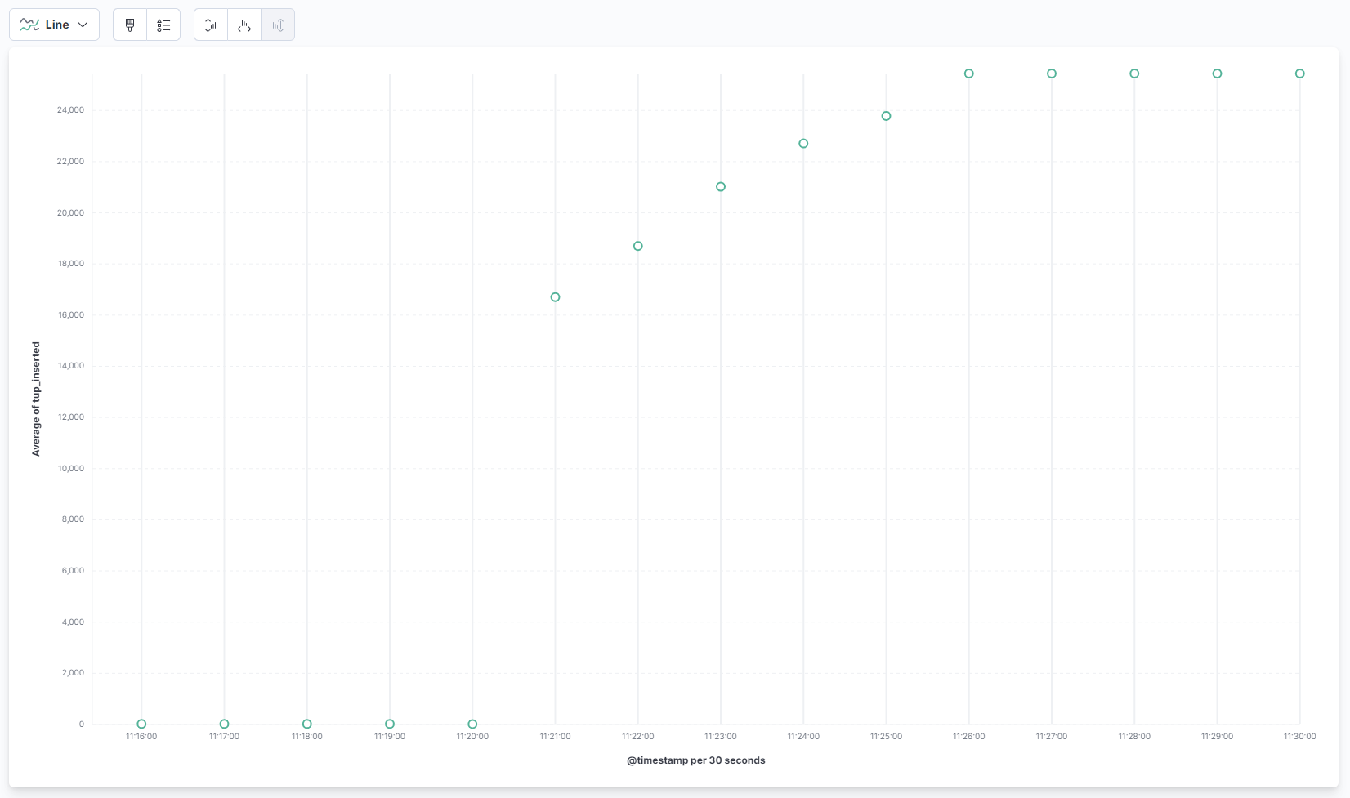Screen dimensions: 1350x798
Task: Select the data point at 11:27:00
Action: [1052, 74]
